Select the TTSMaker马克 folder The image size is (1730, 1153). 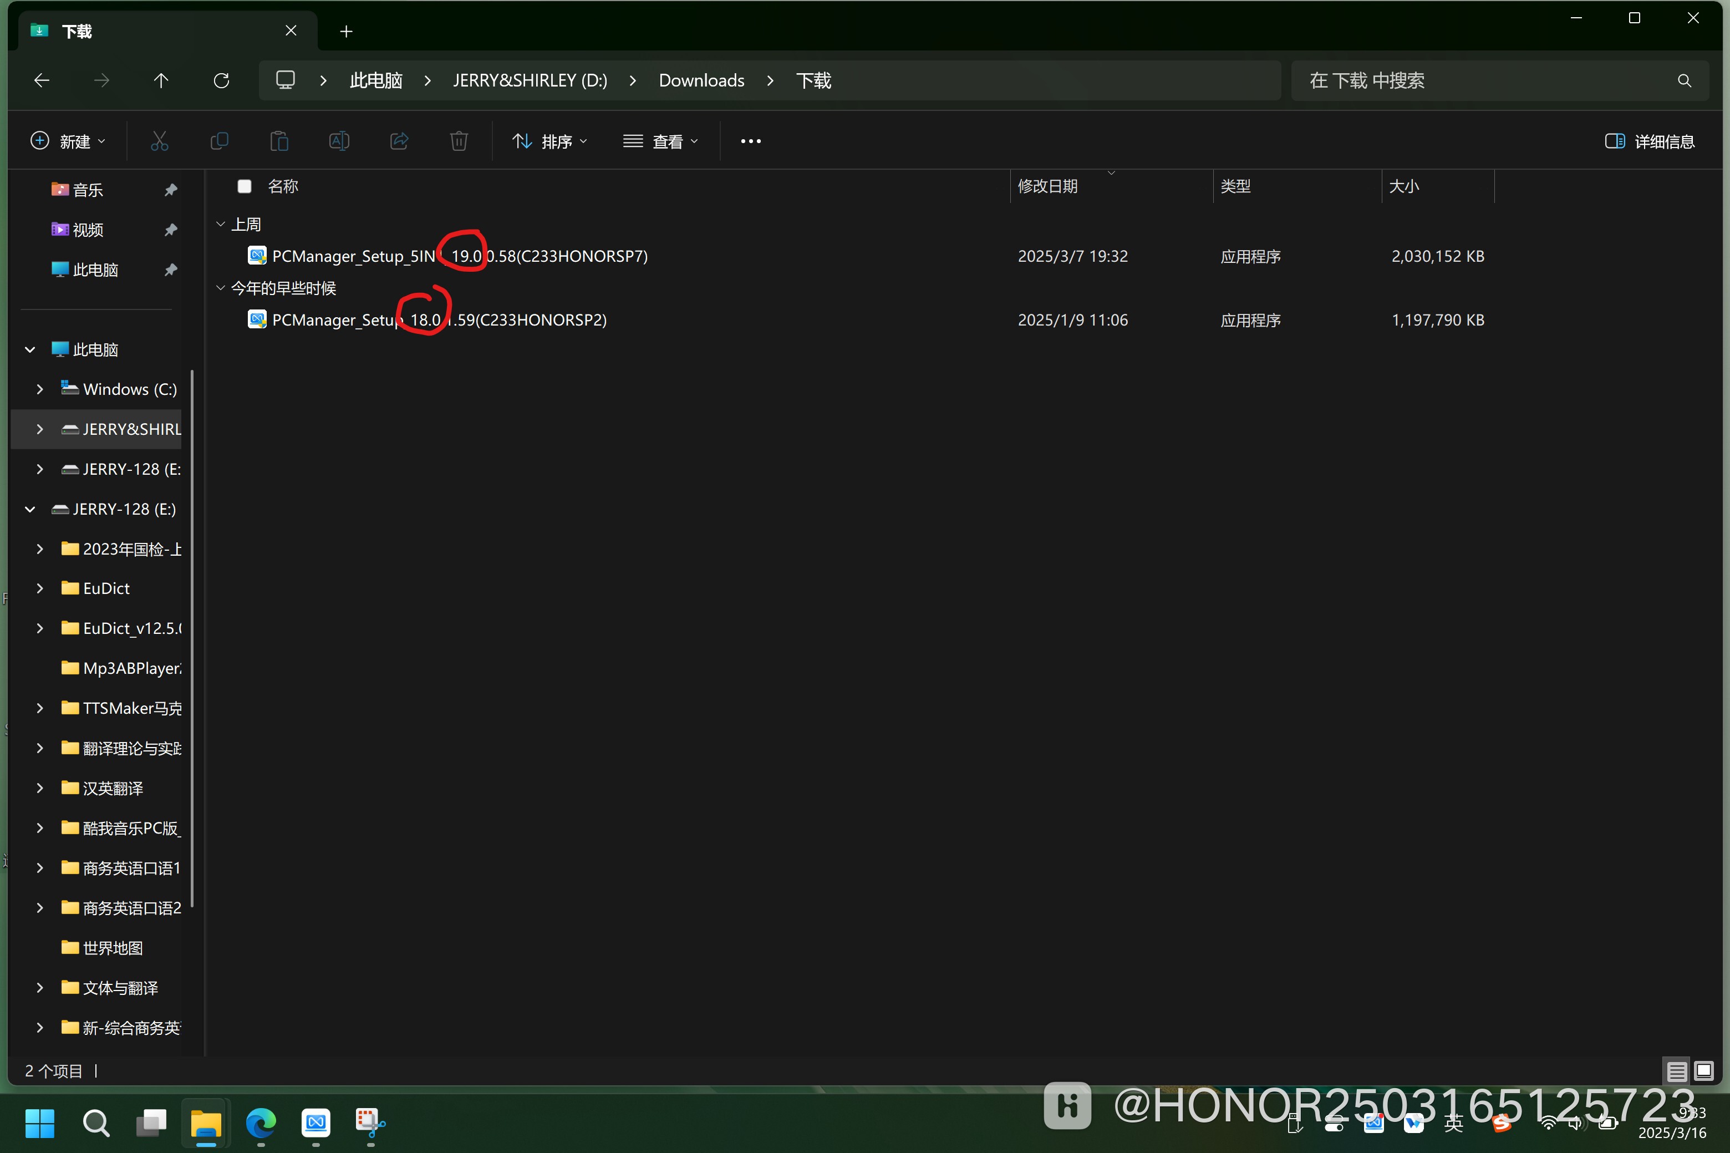click(x=121, y=708)
